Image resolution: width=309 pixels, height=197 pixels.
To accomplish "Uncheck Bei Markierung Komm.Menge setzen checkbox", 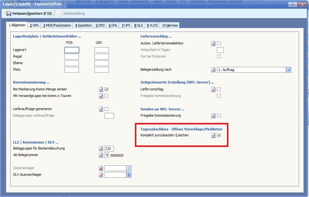I will 106,89.
